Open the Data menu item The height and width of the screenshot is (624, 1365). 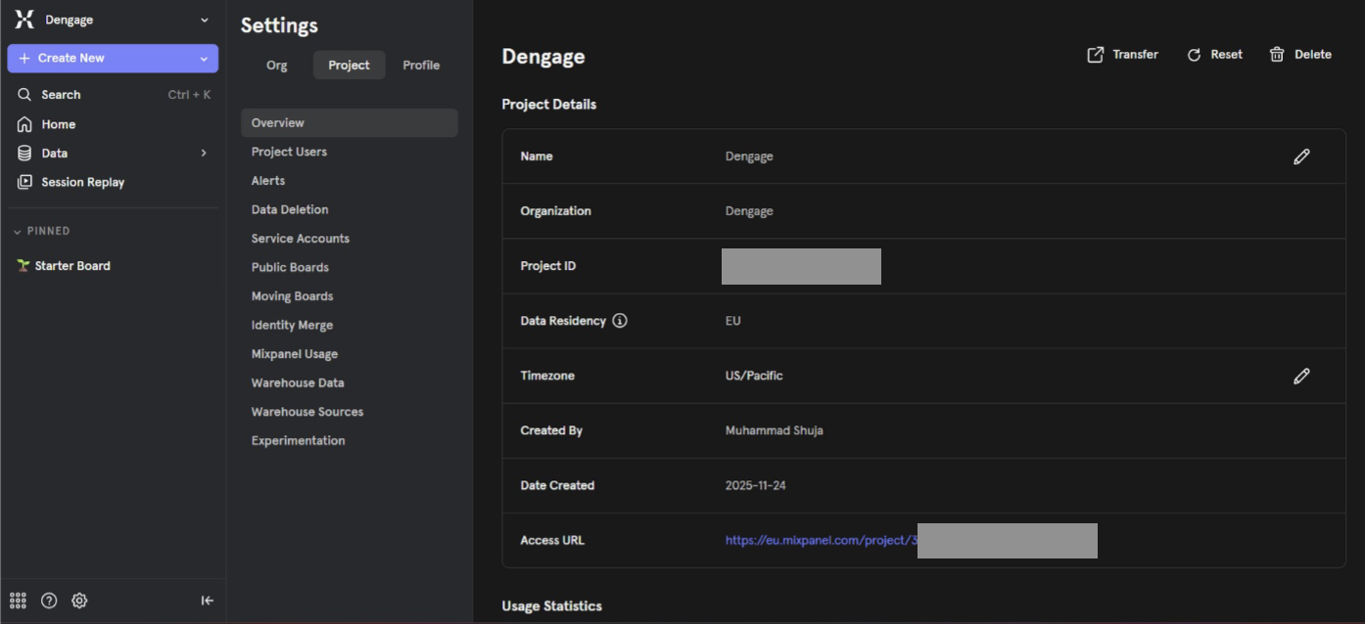[113, 154]
